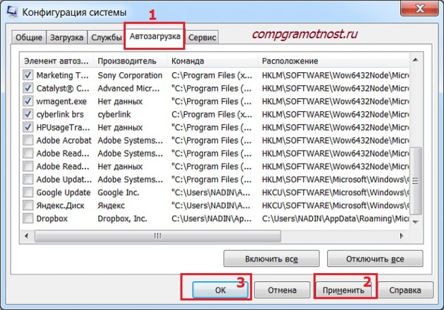Go to the Службы tab

click(106, 37)
